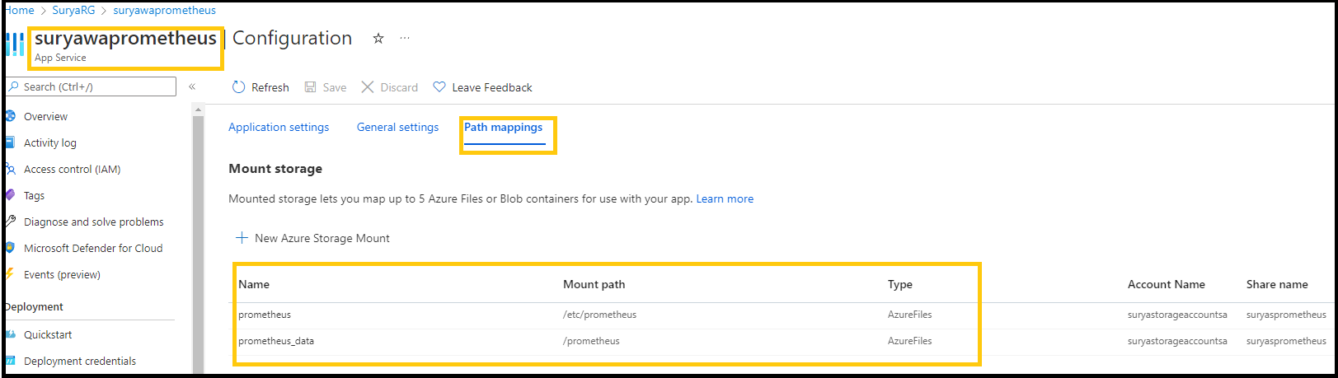Open the prometheus_data mount row
The height and width of the screenshot is (378, 1338).
(782, 341)
